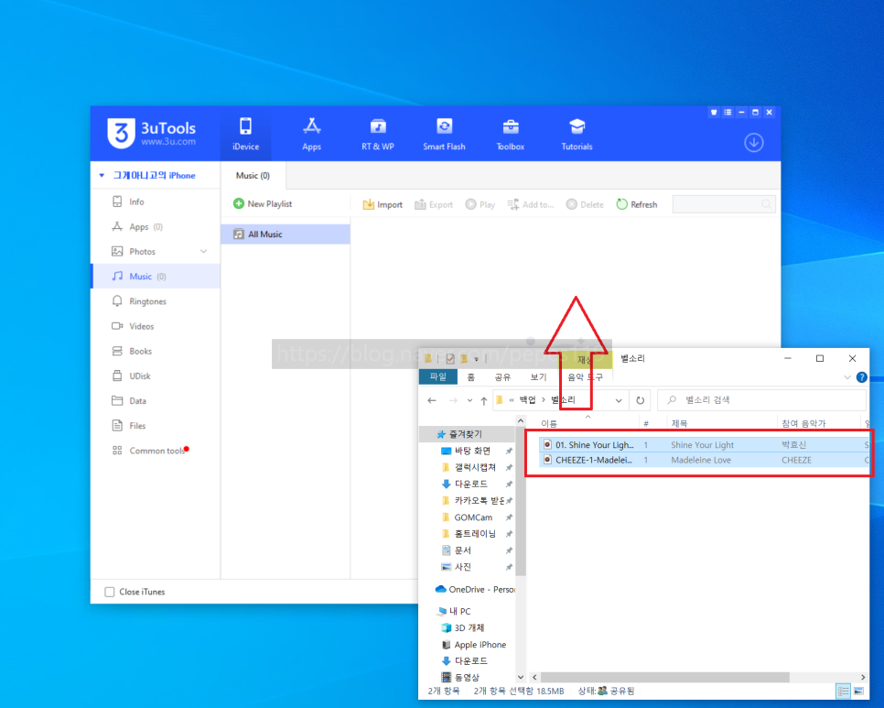Collapse the iPhone device tree

click(x=102, y=176)
